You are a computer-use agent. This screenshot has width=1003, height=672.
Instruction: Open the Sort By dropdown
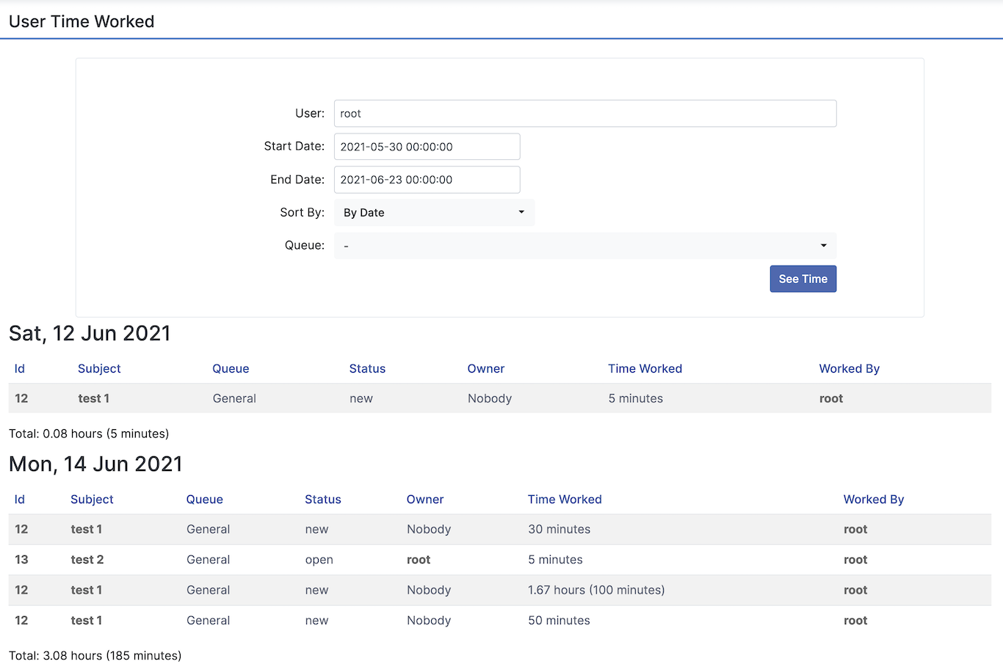[x=434, y=212]
